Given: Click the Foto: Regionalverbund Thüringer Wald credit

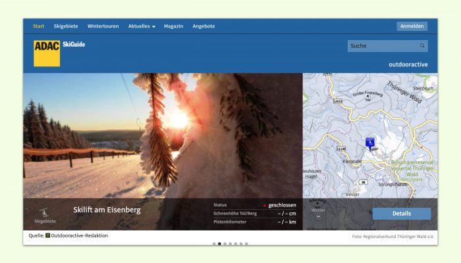Looking at the screenshot, I should pyautogui.click(x=393, y=237).
